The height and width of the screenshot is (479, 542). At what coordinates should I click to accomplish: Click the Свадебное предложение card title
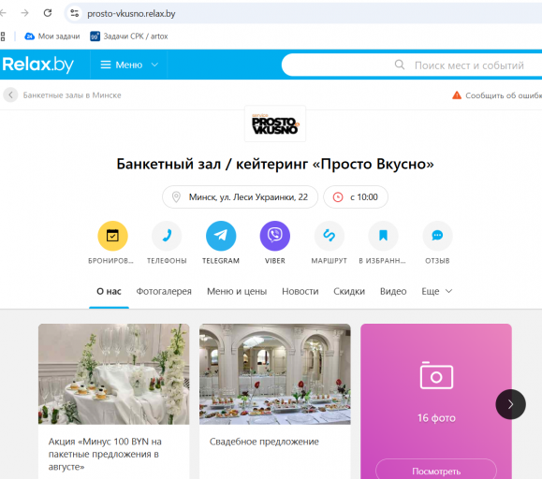[264, 442]
